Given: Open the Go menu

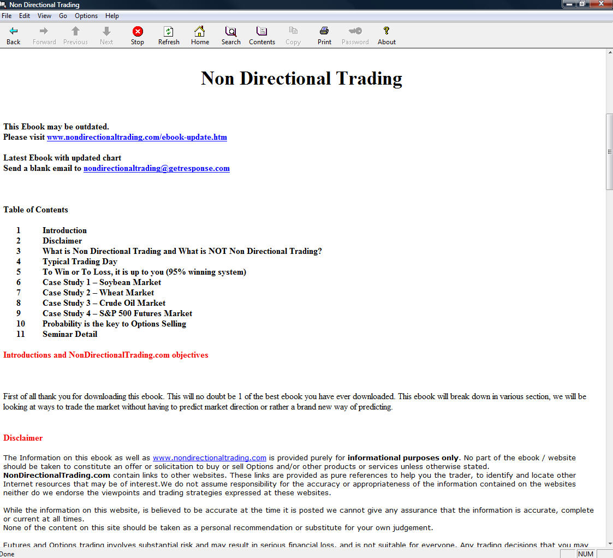Looking at the screenshot, I should pos(63,16).
